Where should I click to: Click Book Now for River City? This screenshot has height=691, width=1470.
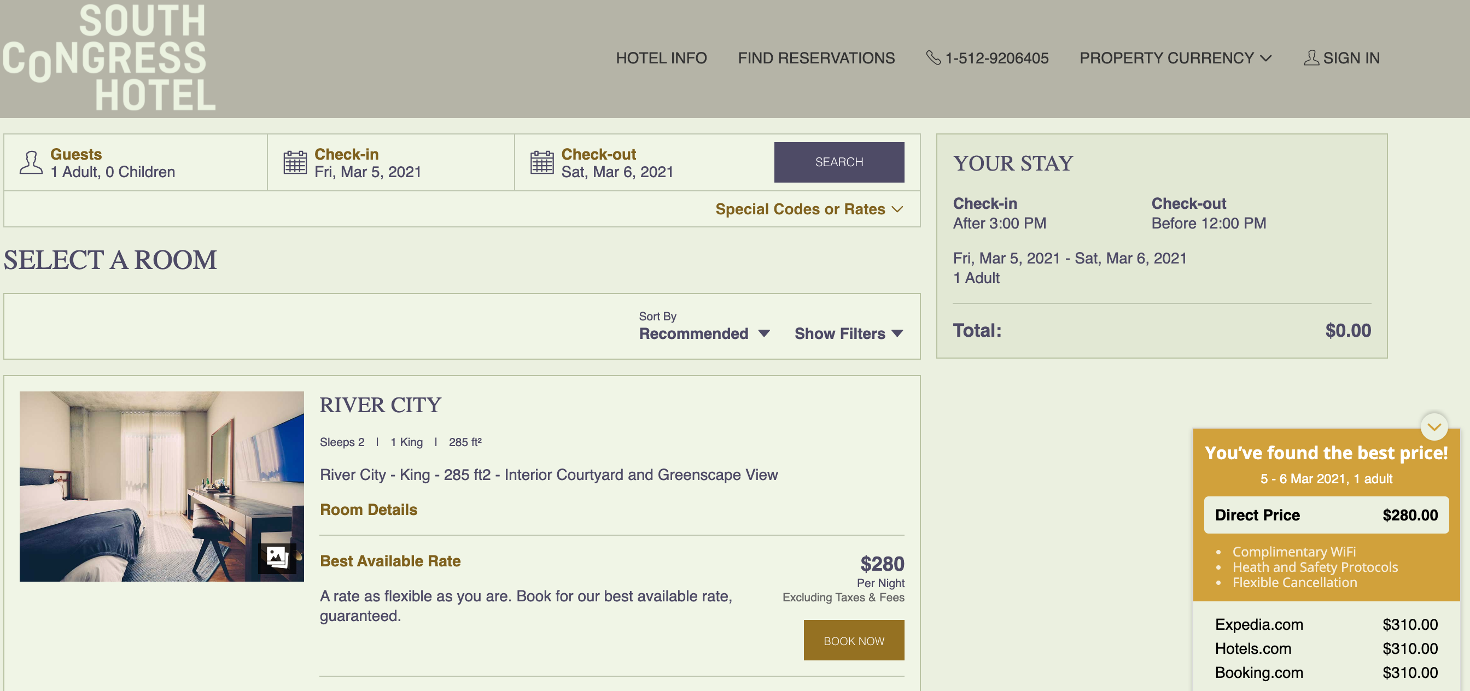(x=853, y=640)
